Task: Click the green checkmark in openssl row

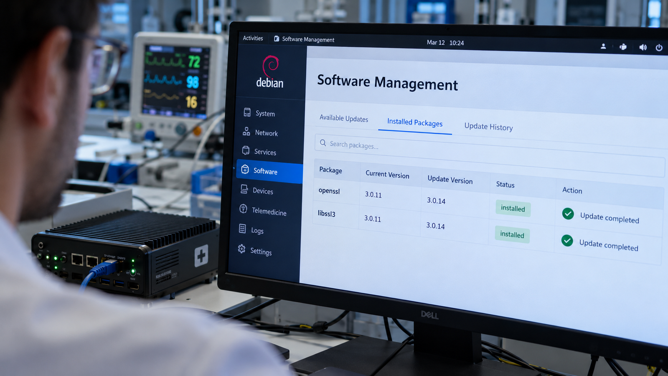Action: click(x=568, y=213)
